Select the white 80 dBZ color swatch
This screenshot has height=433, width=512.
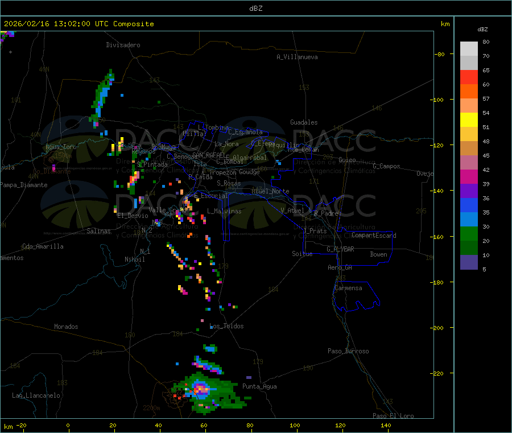[469, 49]
